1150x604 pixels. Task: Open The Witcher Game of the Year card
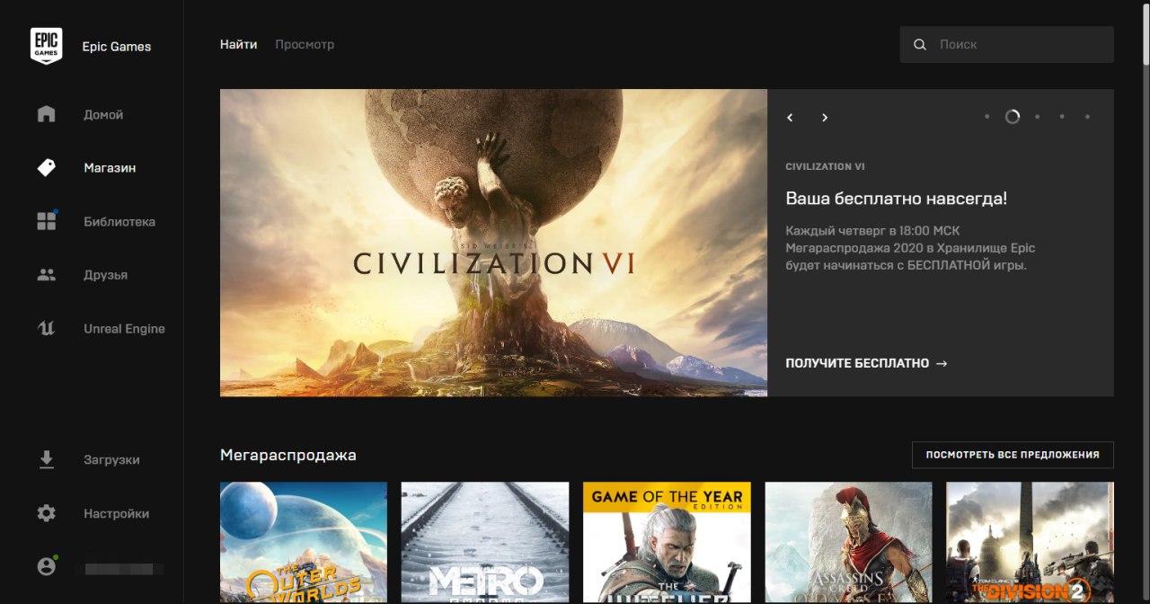click(667, 542)
